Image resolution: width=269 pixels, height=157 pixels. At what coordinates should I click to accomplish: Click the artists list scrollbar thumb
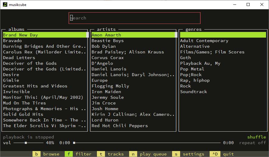pos(176,35)
